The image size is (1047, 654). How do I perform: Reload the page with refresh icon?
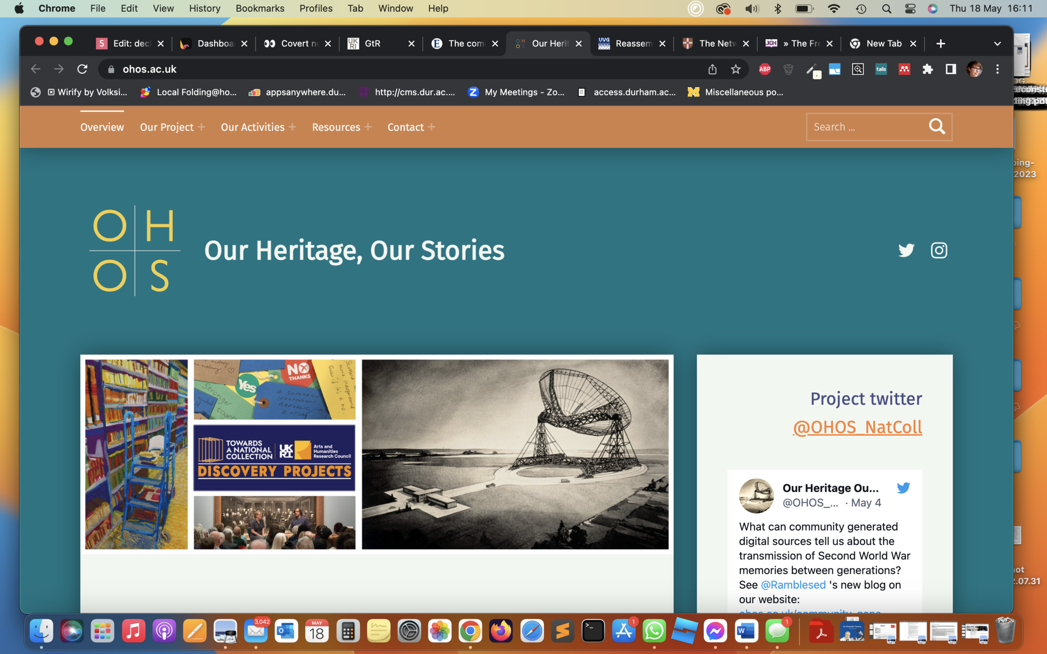(82, 69)
